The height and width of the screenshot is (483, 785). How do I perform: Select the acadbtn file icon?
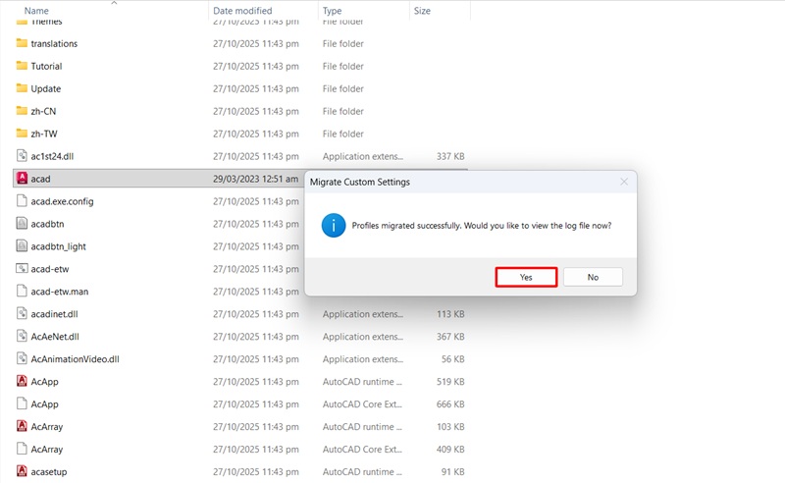pos(23,224)
